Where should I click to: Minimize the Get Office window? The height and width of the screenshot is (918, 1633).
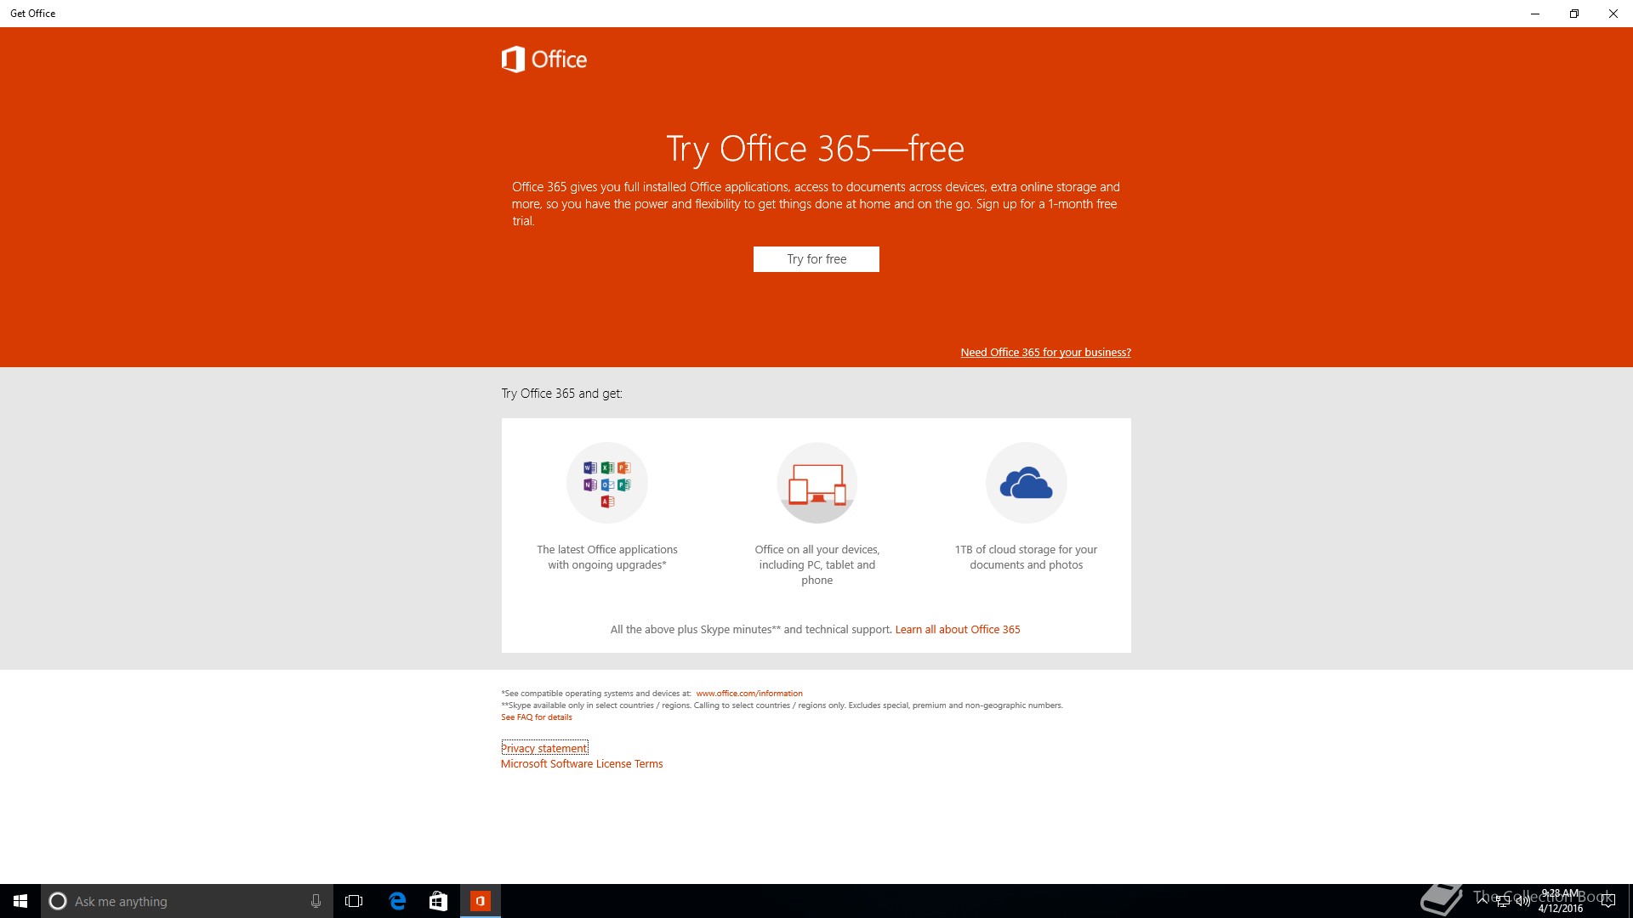1535,14
